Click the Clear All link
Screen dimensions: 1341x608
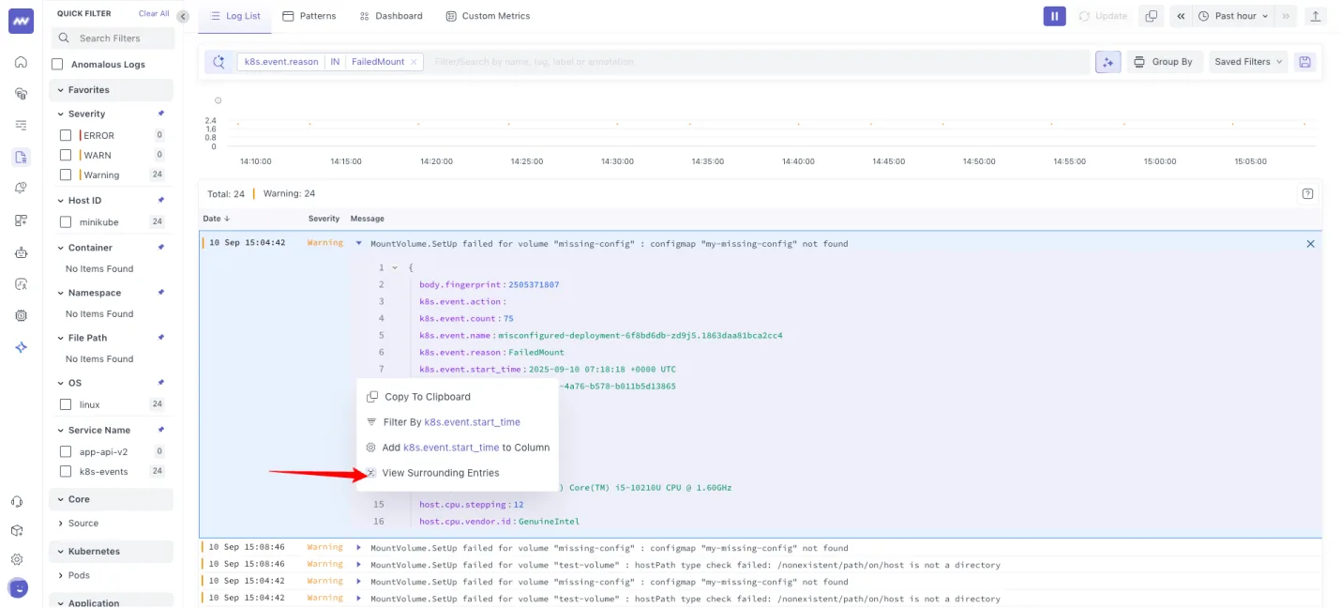point(154,14)
